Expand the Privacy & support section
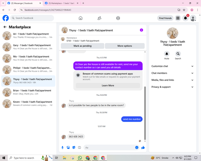Viewport: 201px width, 161px height. (x=172, y=87)
